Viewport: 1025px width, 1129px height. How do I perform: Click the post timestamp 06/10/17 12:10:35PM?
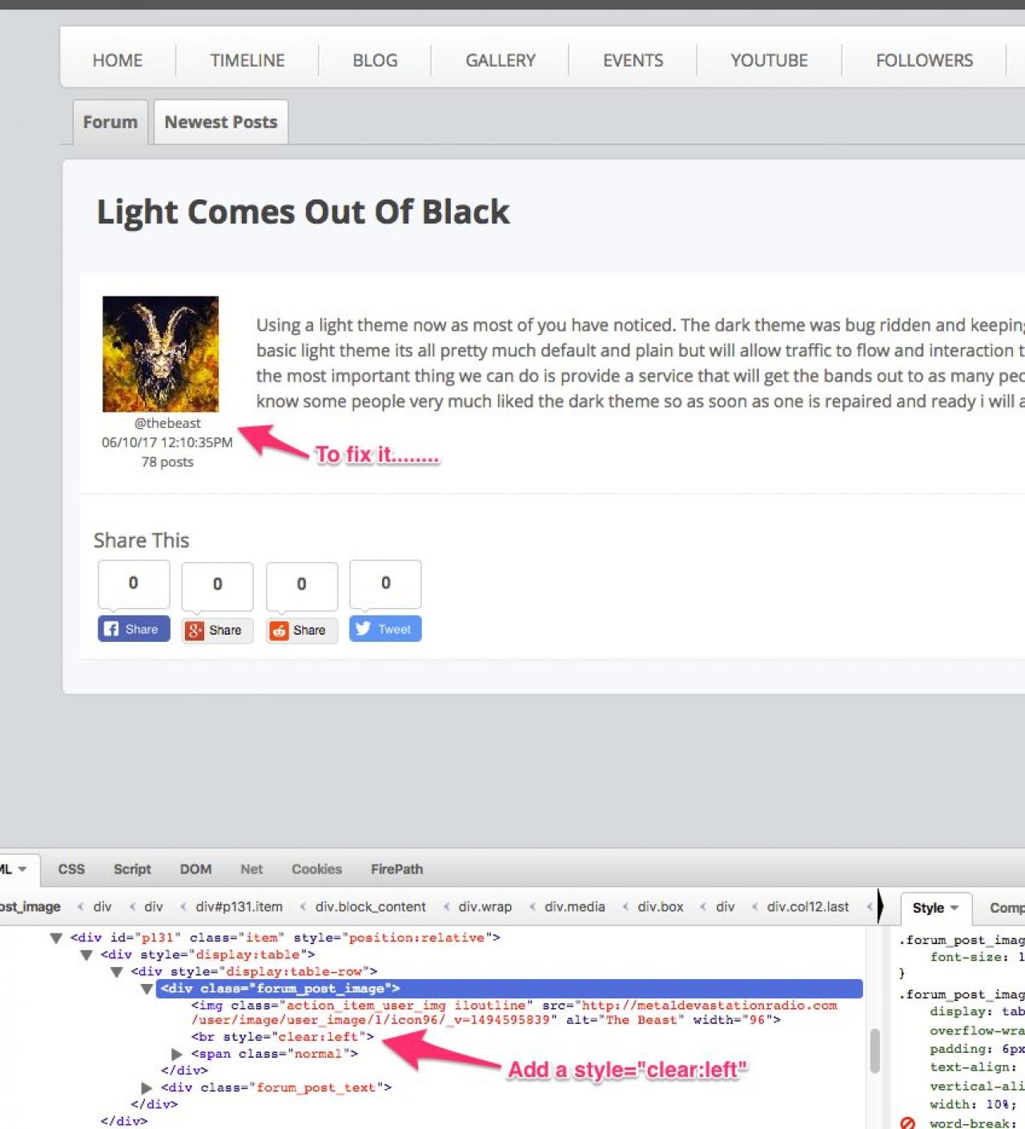(x=167, y=442)
